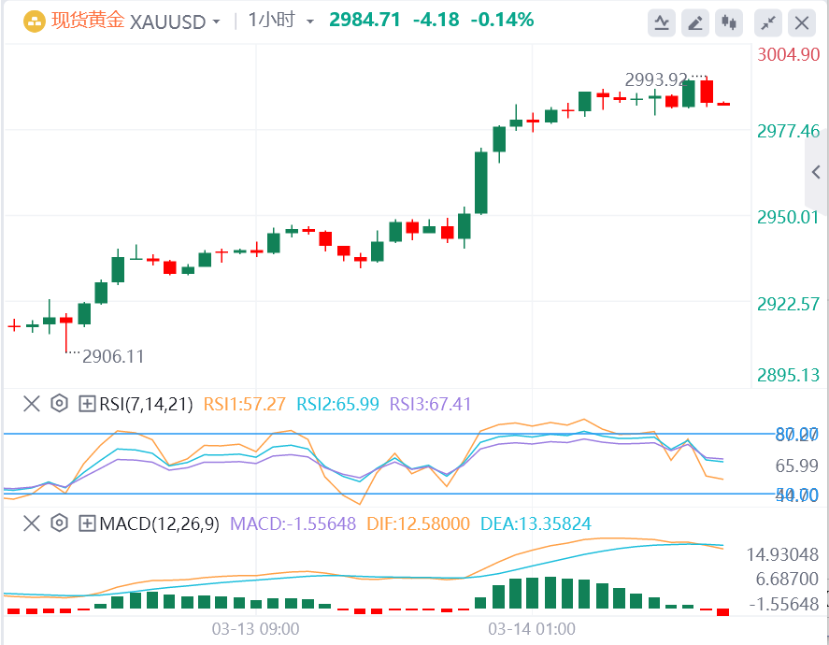The image size is (829, 645).
Task: Expand the RSI panel plus box
Action: (87, 404)
